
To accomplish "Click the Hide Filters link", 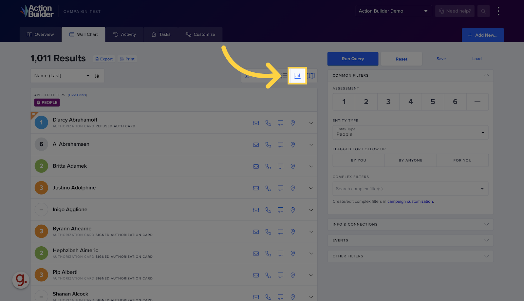I will pos(78,95).
